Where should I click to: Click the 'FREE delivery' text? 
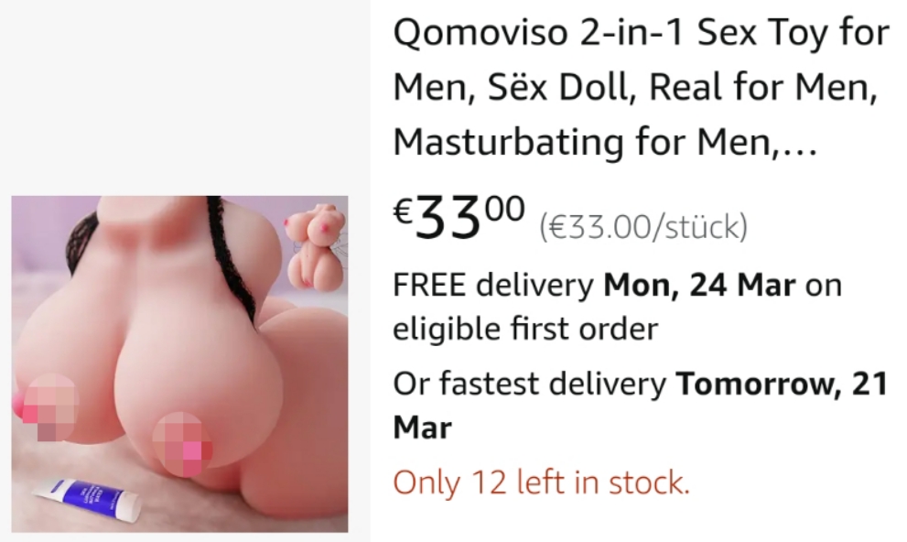click(x=493, y=285)
